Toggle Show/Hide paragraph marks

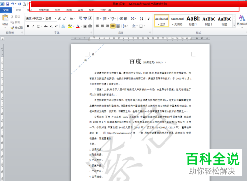149,19
